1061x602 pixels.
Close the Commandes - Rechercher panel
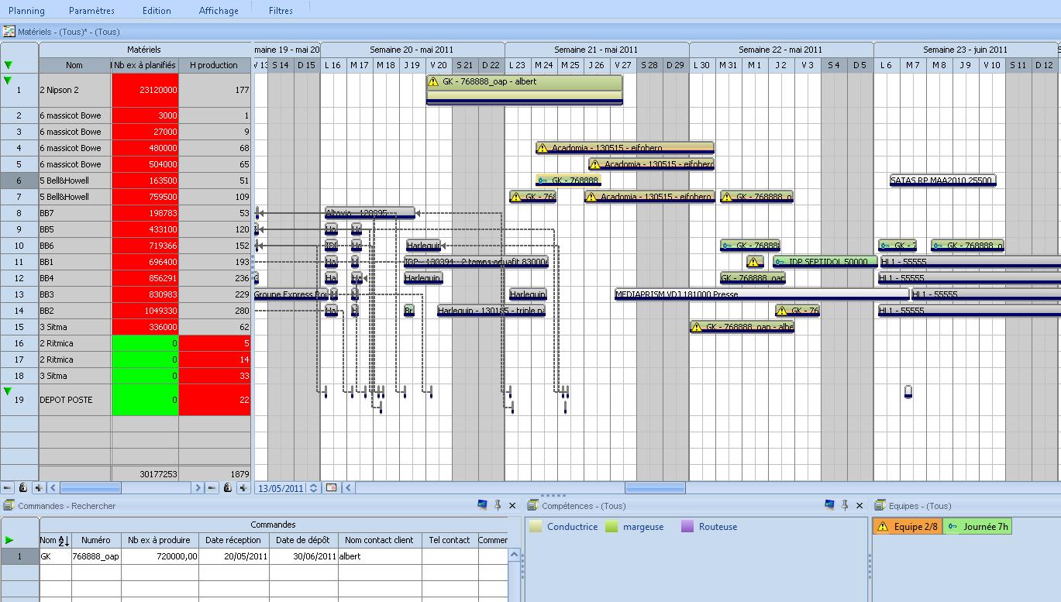point(512,506)
